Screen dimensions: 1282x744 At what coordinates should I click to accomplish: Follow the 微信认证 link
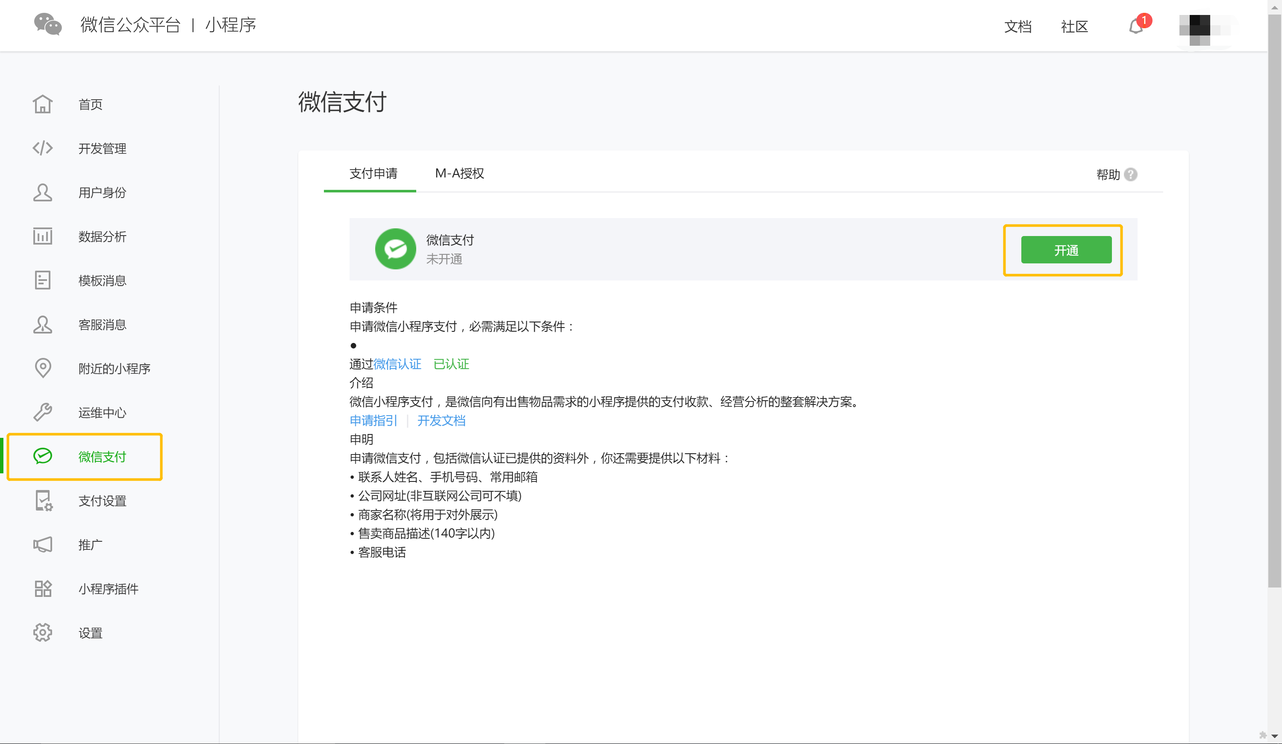click(x=397, y=364)
